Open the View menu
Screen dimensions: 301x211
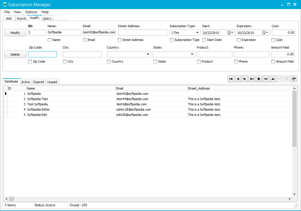17,12
